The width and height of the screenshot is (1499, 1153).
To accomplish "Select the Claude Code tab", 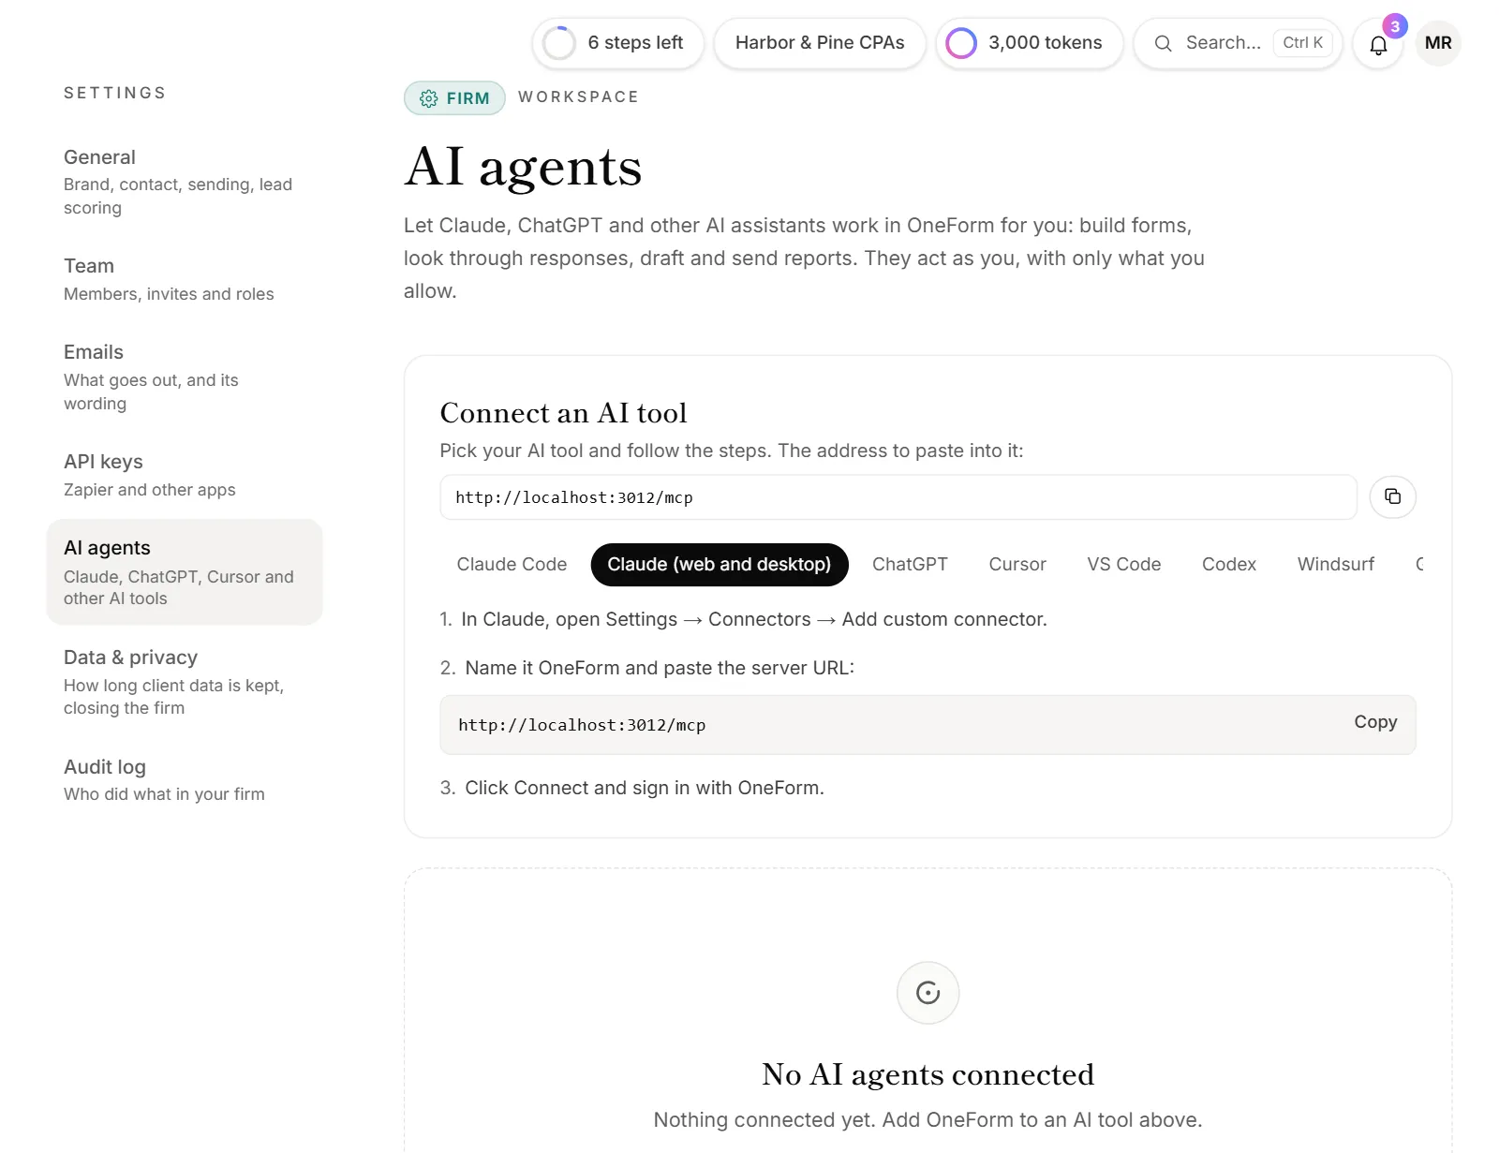I will pos(512,565).
